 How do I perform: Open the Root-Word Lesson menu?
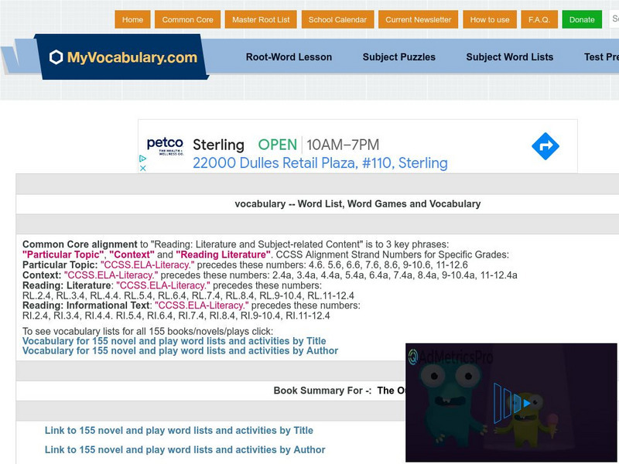pyautogui.click(x=289, y=56)
